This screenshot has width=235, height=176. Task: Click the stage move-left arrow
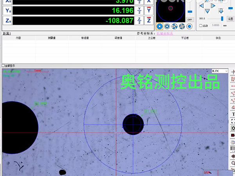(202, 6)
